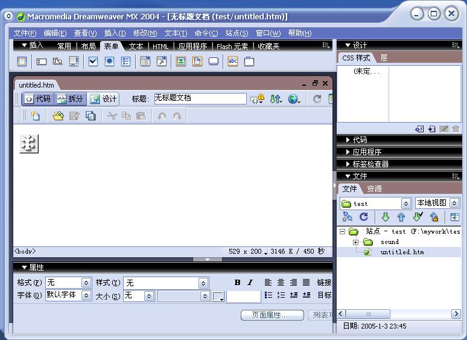Insert a Fieldset form element
Image resolution: width=467 pixels, height=340 pixels.
(x=249, y=62)
